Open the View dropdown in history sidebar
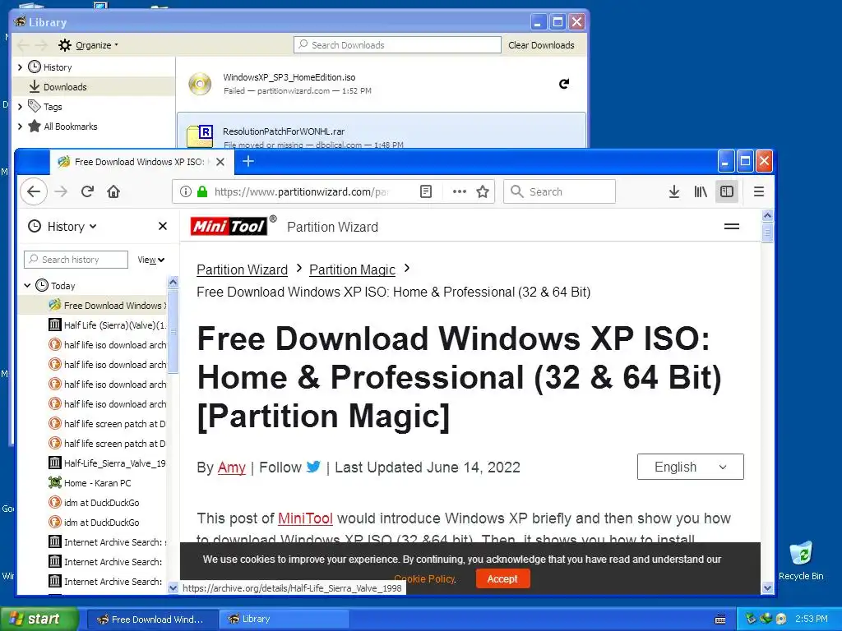 click(151, 260)
